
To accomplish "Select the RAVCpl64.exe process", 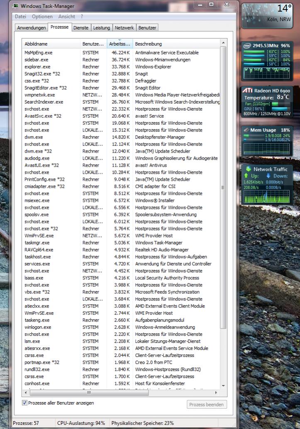I will click(121, 250).
